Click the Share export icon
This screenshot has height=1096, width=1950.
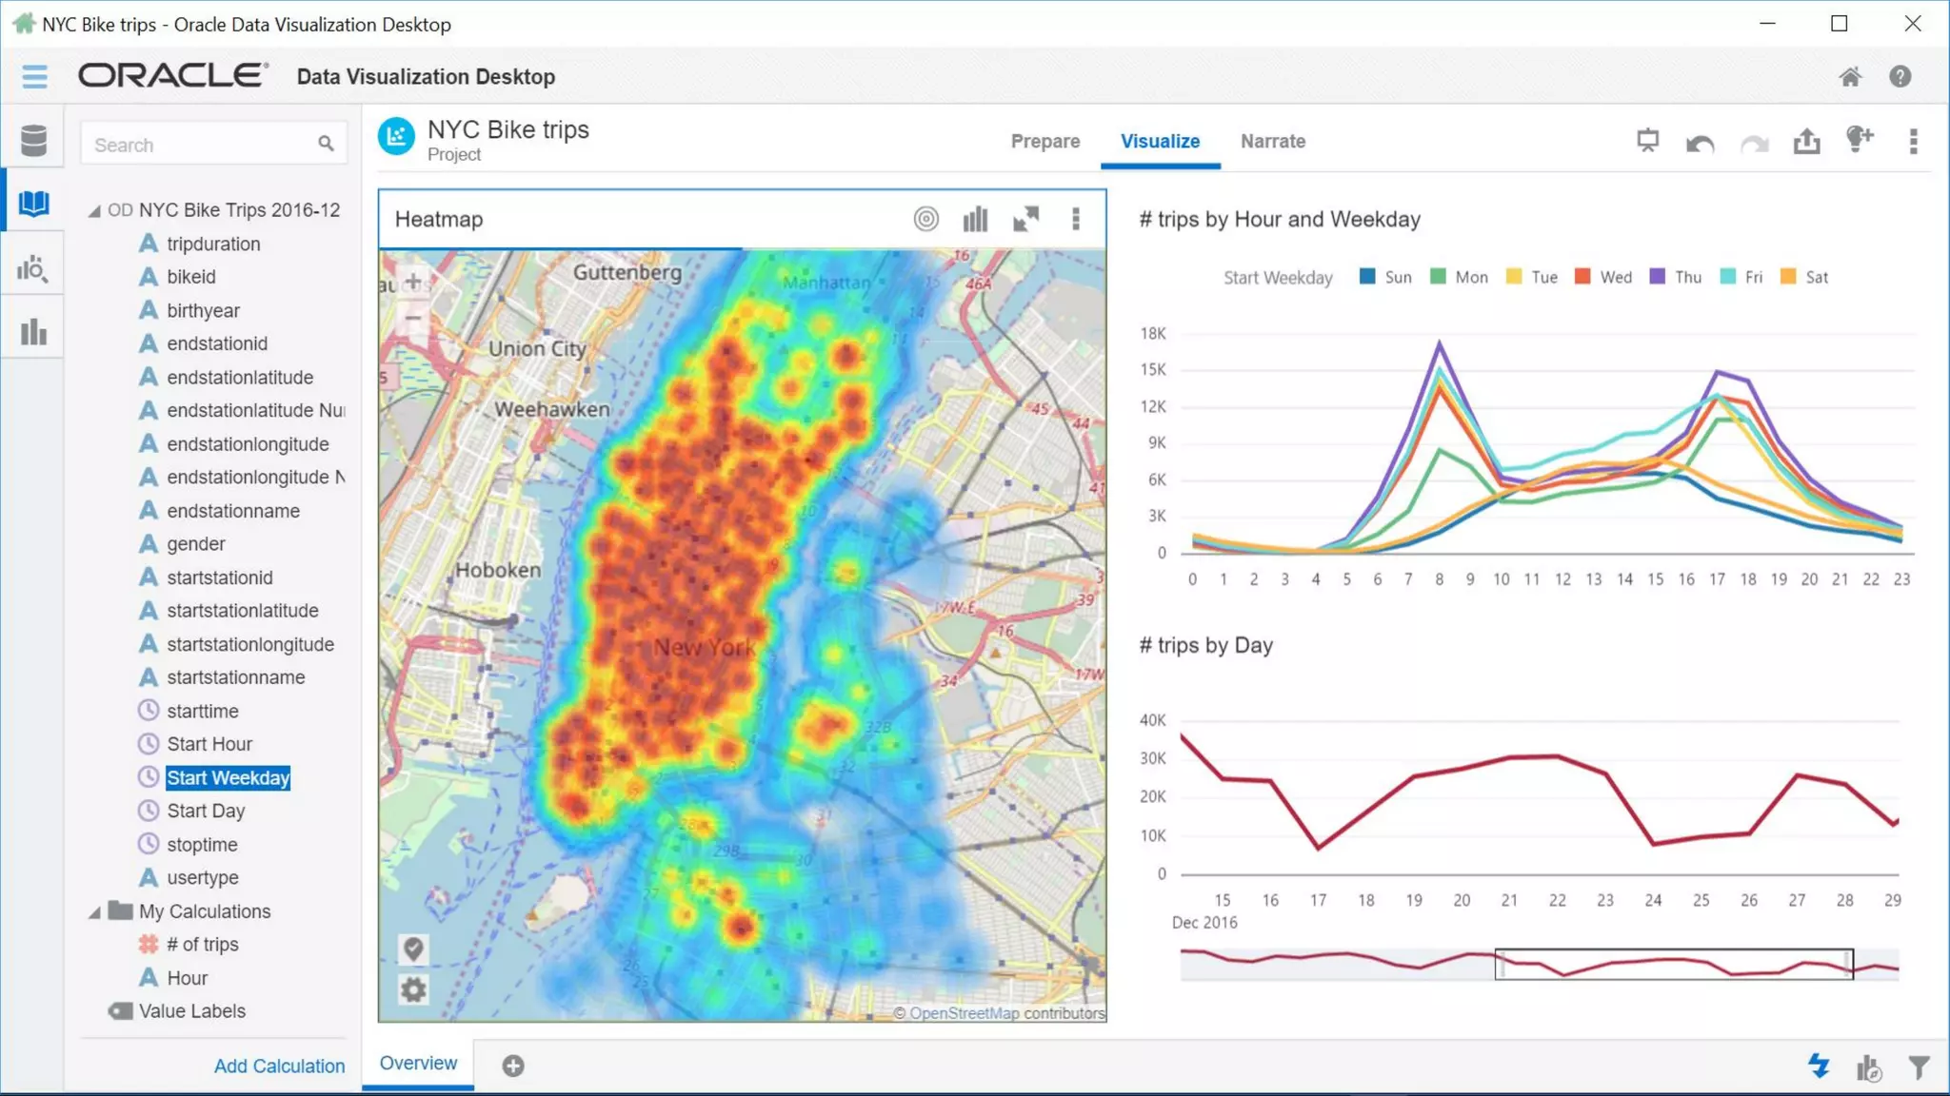pyautogui.click(x=1806, y=142)
